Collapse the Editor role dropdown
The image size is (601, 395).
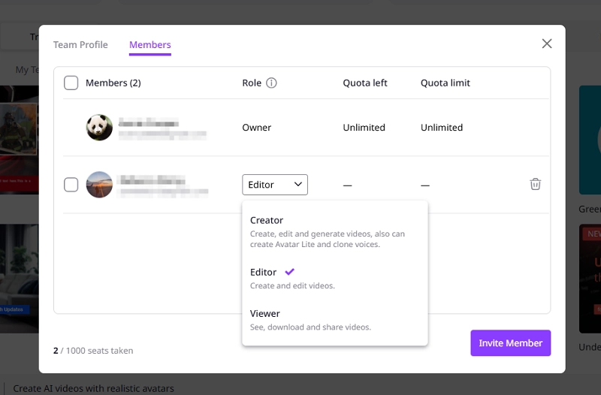point(275,185)
